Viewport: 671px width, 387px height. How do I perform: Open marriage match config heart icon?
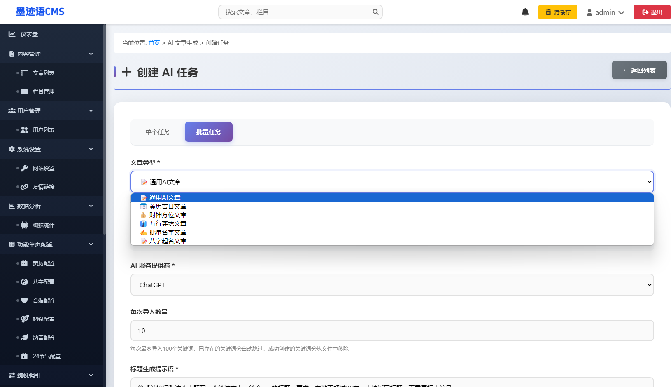click(x=24, y=300)
